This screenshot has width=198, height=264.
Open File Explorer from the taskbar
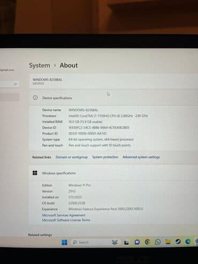pyautogui.click(x=168, y=242)
